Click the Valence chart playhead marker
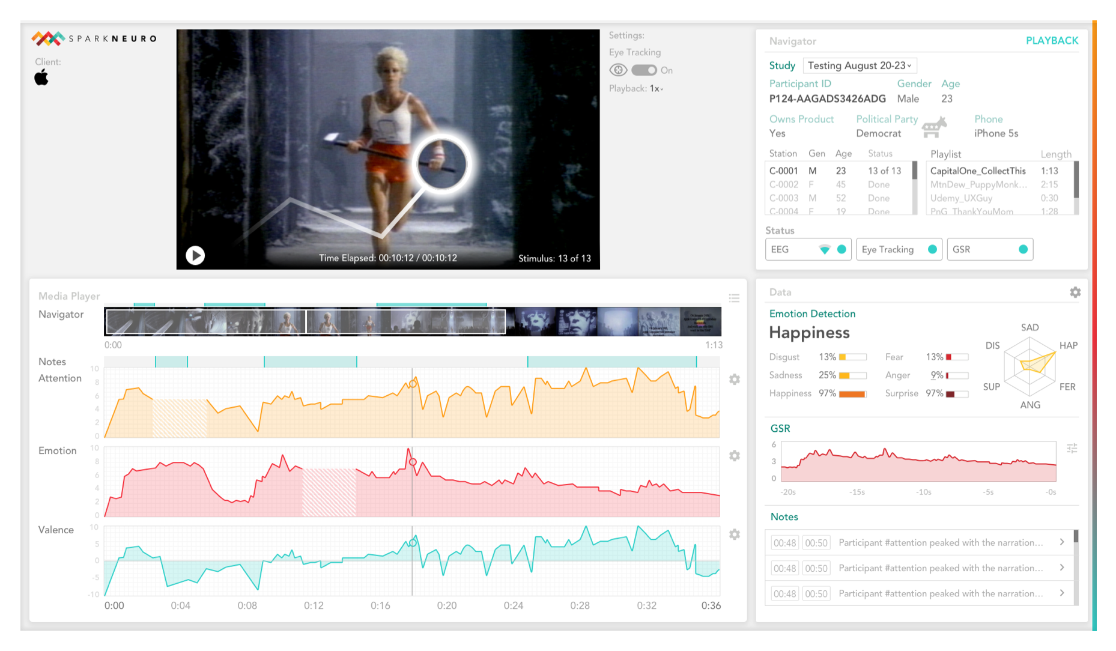 413,543
